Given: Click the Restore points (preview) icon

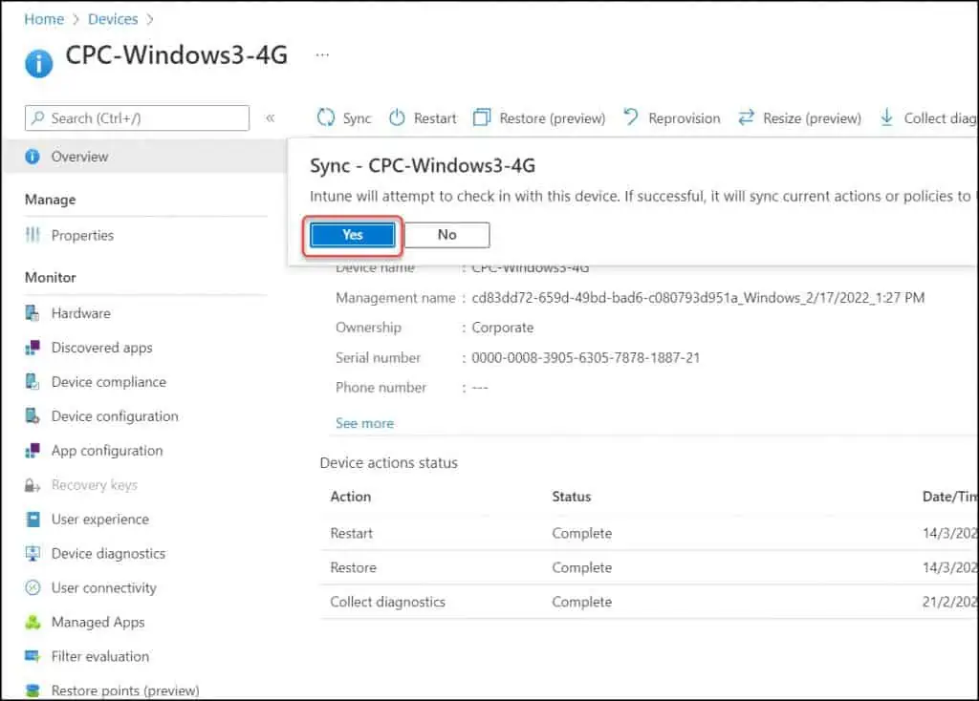Looking at the screenshot, I should click(33, 690).
